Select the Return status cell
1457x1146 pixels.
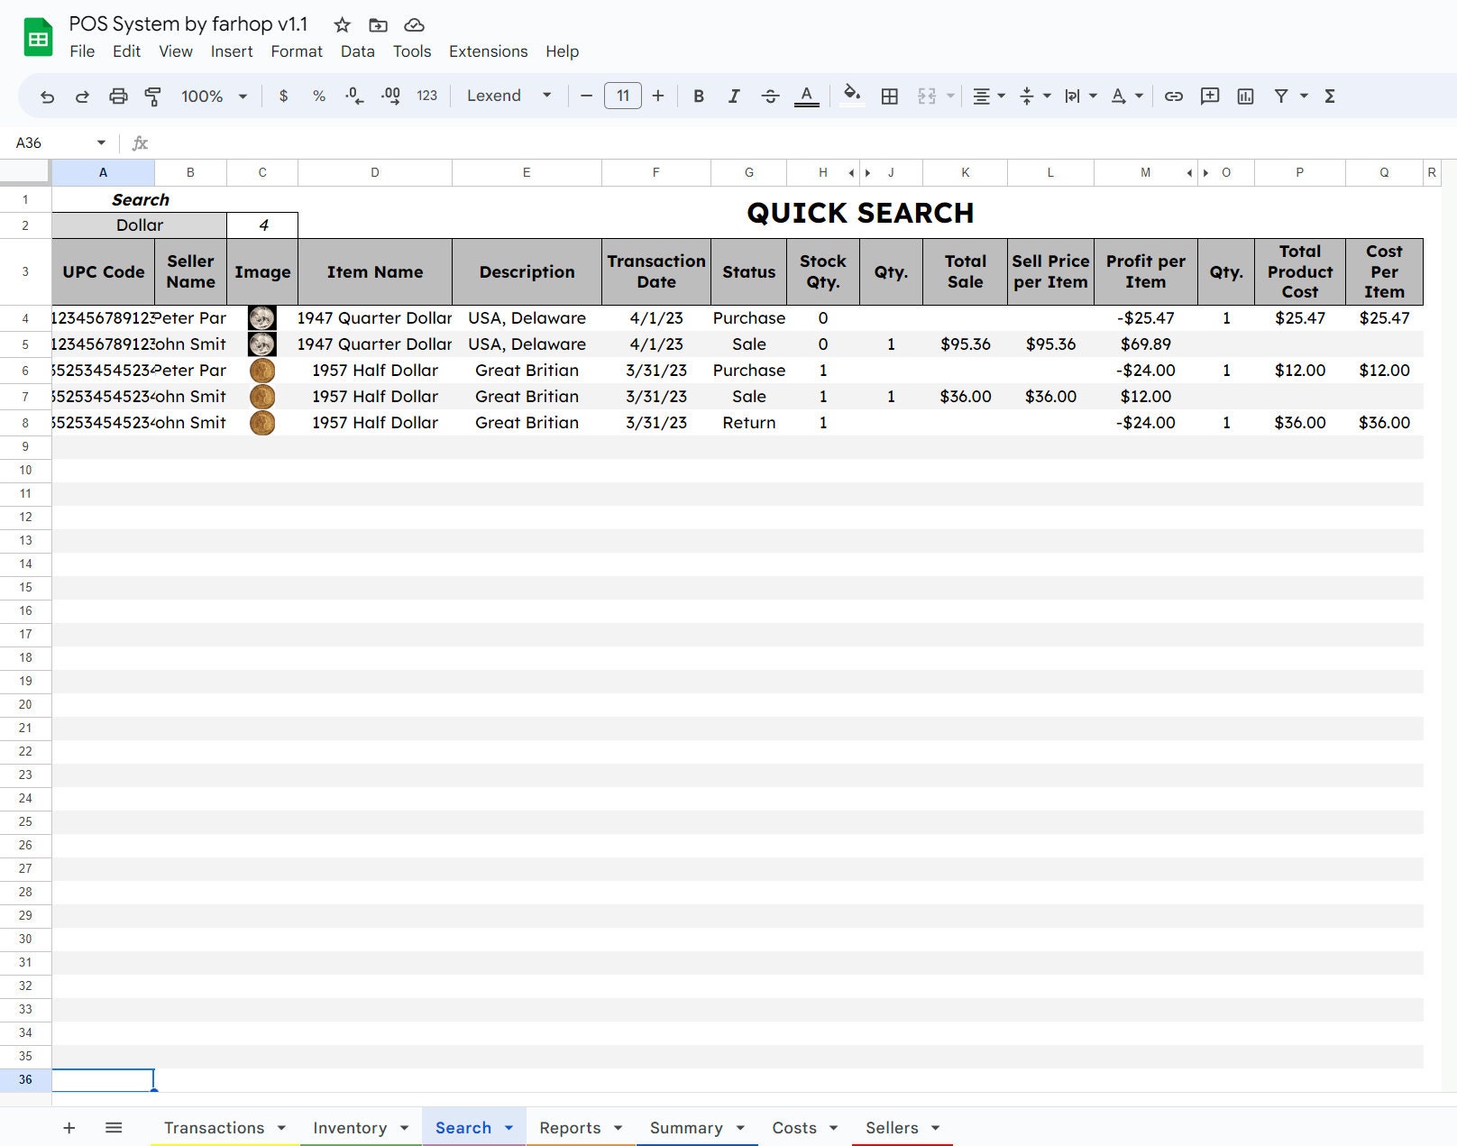tap(749, 423)
